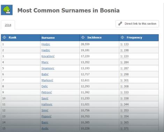Select the Maric surname link
The height and width of the screenshot is (132, 164).
click(x=45, y=62)
